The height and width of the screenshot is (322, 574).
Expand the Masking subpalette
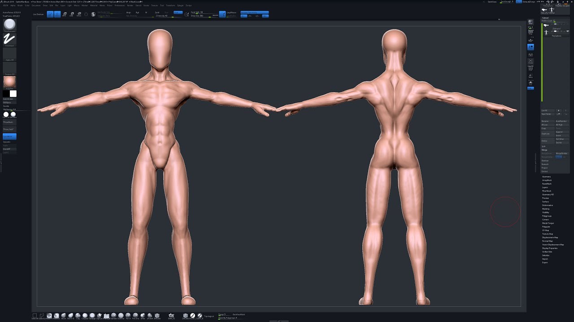click(545, 209)
